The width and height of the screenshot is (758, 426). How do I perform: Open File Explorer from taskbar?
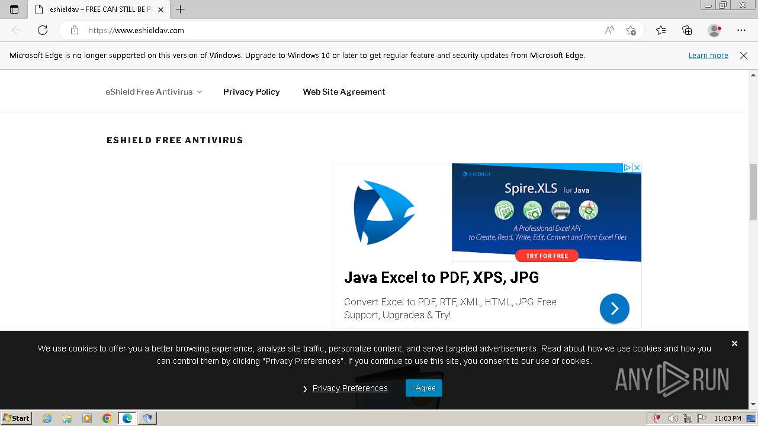[67, 418]
